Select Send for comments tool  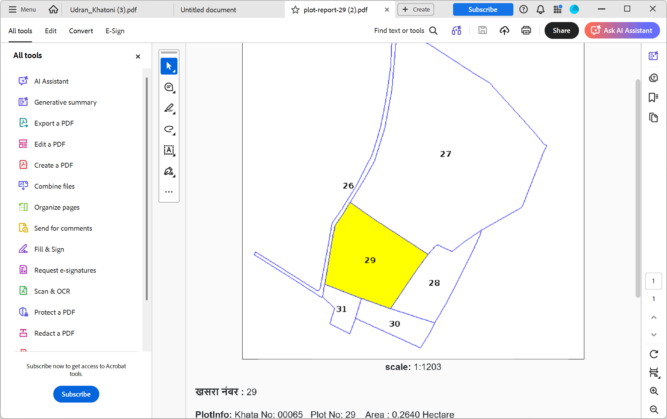[x=63, y=228]
